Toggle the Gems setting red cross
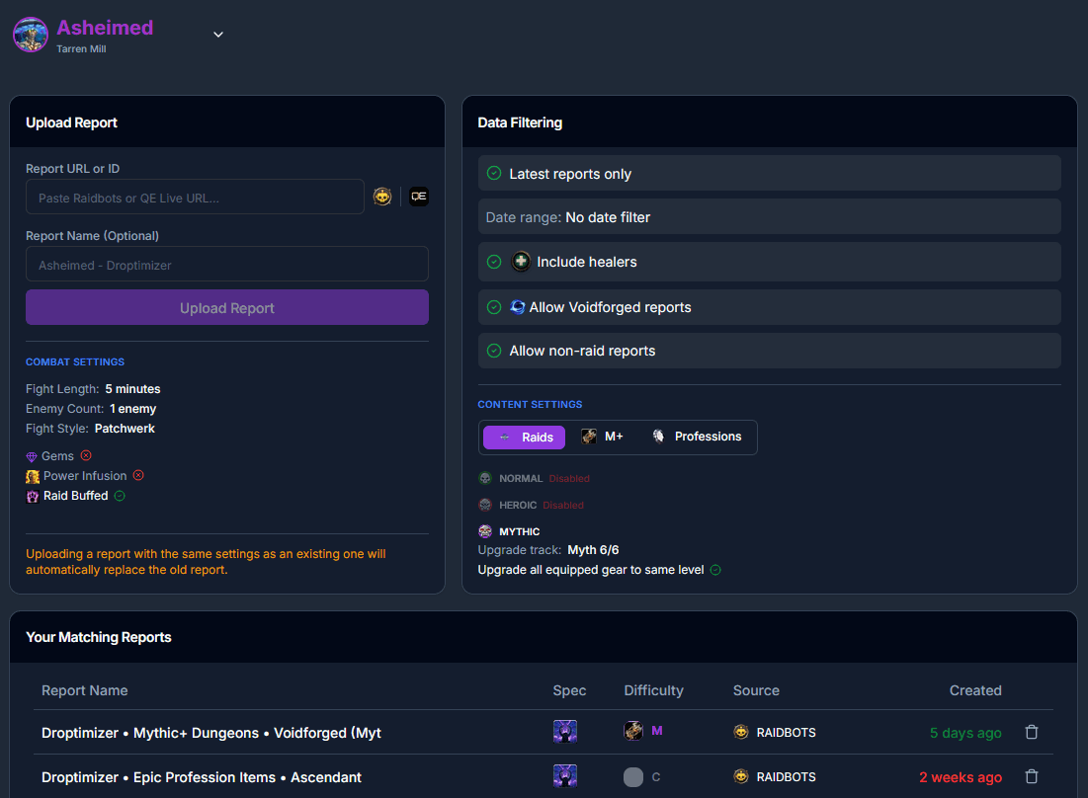 click(86, 455)
